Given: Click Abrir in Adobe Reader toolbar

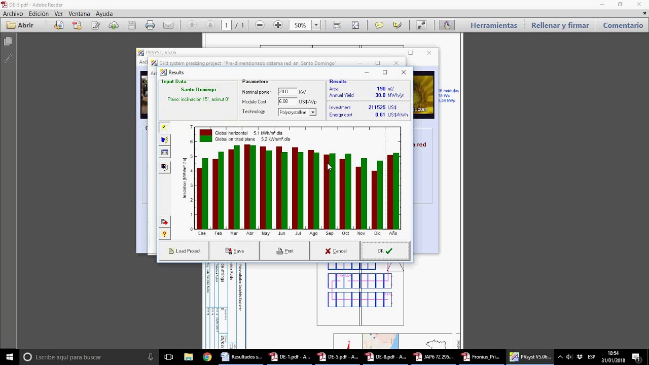Looking at the screenshot, I should pyautogui.click(x=20, y=25).
